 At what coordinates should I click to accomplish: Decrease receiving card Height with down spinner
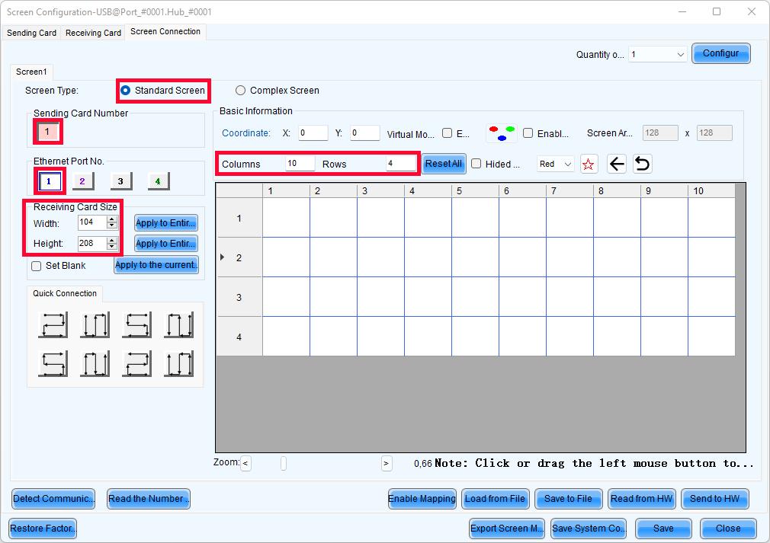112,246
